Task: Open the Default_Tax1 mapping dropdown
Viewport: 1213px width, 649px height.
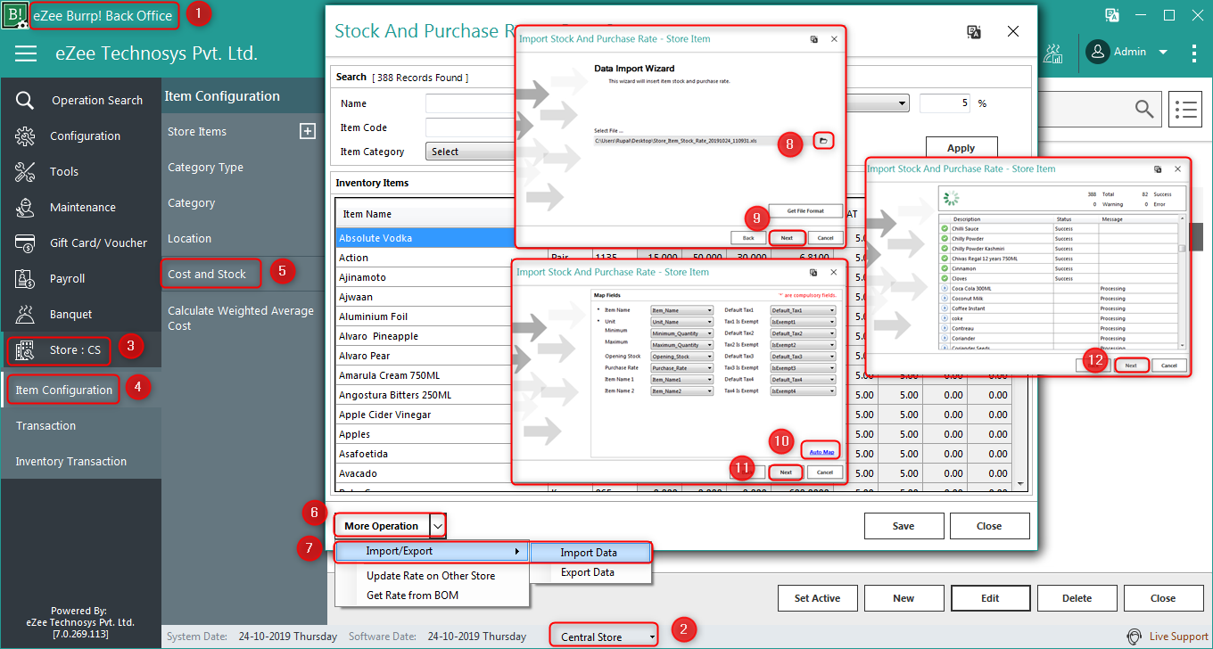Action: (804, 310)
